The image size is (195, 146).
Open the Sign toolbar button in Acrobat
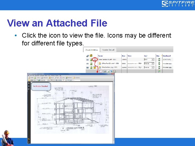57,78
